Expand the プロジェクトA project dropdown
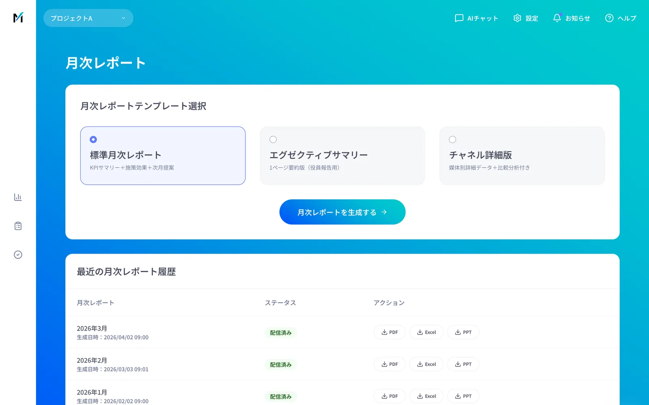Screen dimensions: 649x405 [x=88, y=18]
